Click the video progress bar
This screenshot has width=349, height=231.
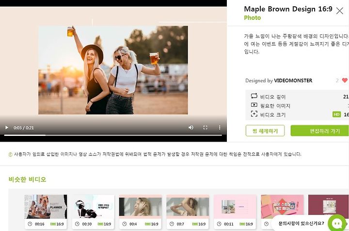113,135
